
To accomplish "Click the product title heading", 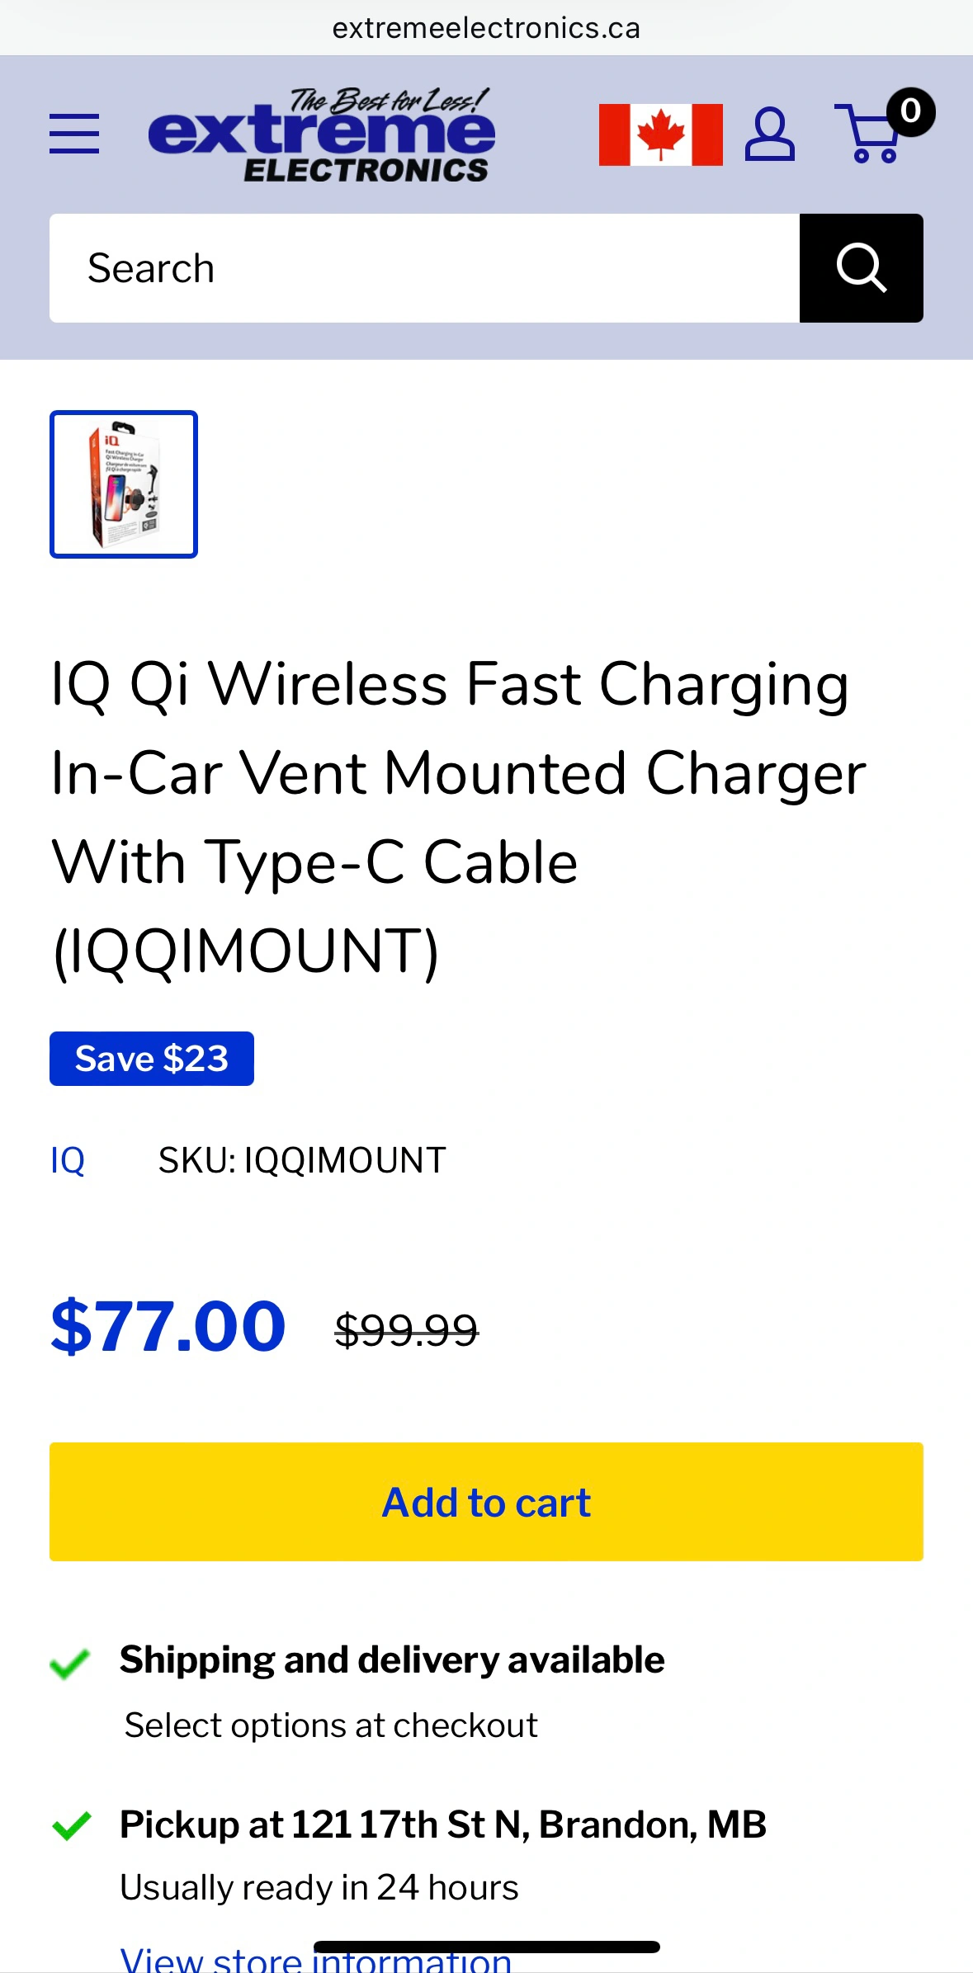I will point(458,817).
